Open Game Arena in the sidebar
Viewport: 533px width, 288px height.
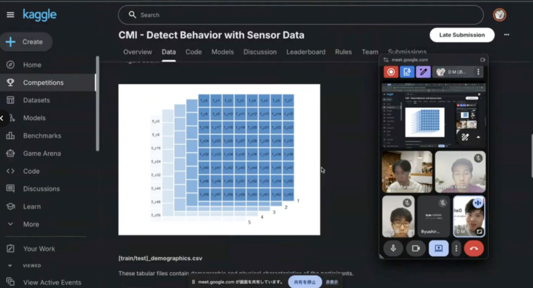pyautogui.click(x=42, y=153)
